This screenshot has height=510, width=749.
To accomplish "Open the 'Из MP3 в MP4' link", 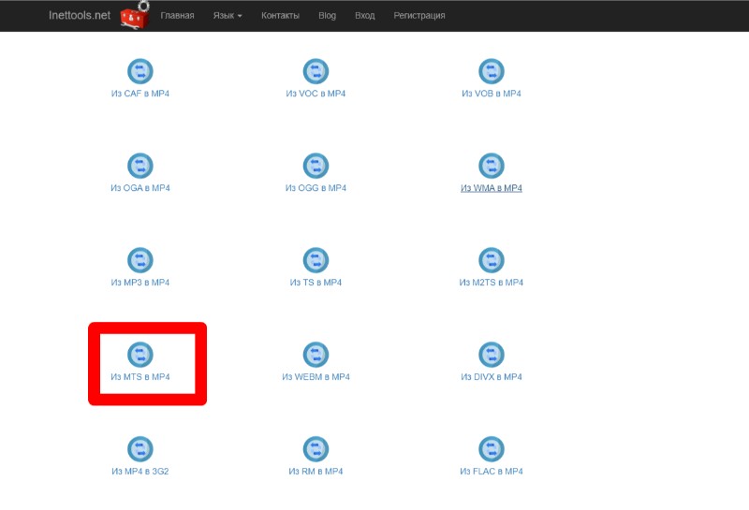I will tap(140, 283).
